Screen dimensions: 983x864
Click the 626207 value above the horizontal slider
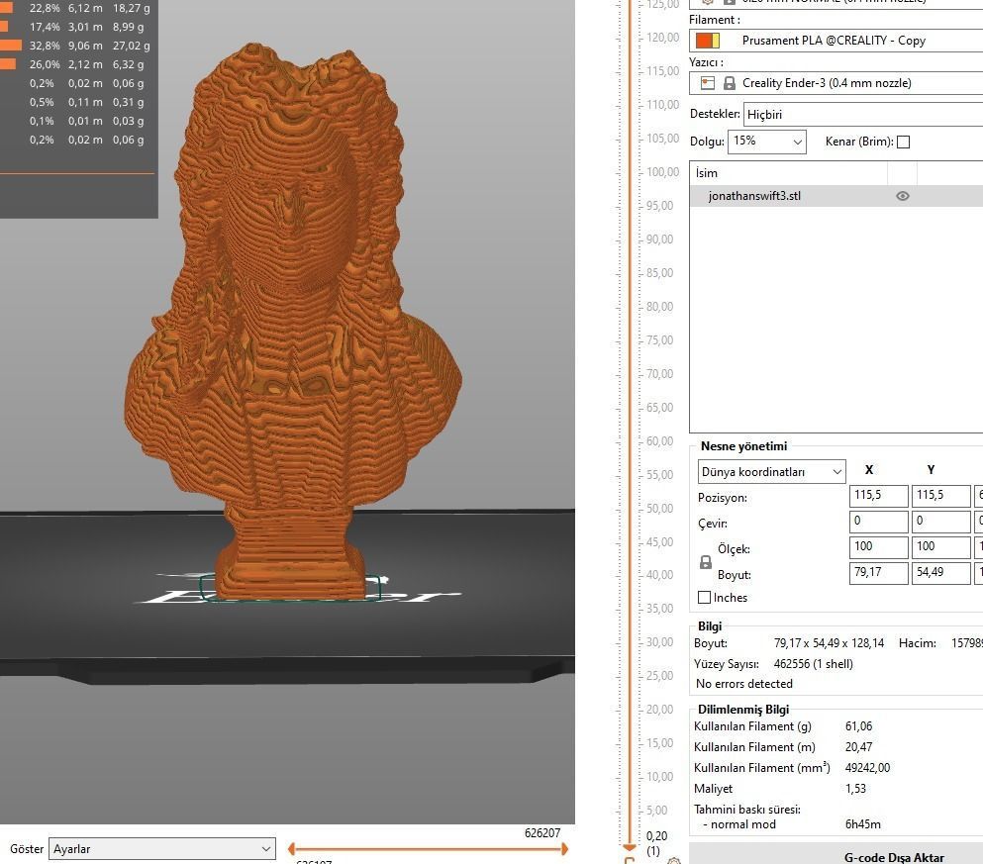542,832
